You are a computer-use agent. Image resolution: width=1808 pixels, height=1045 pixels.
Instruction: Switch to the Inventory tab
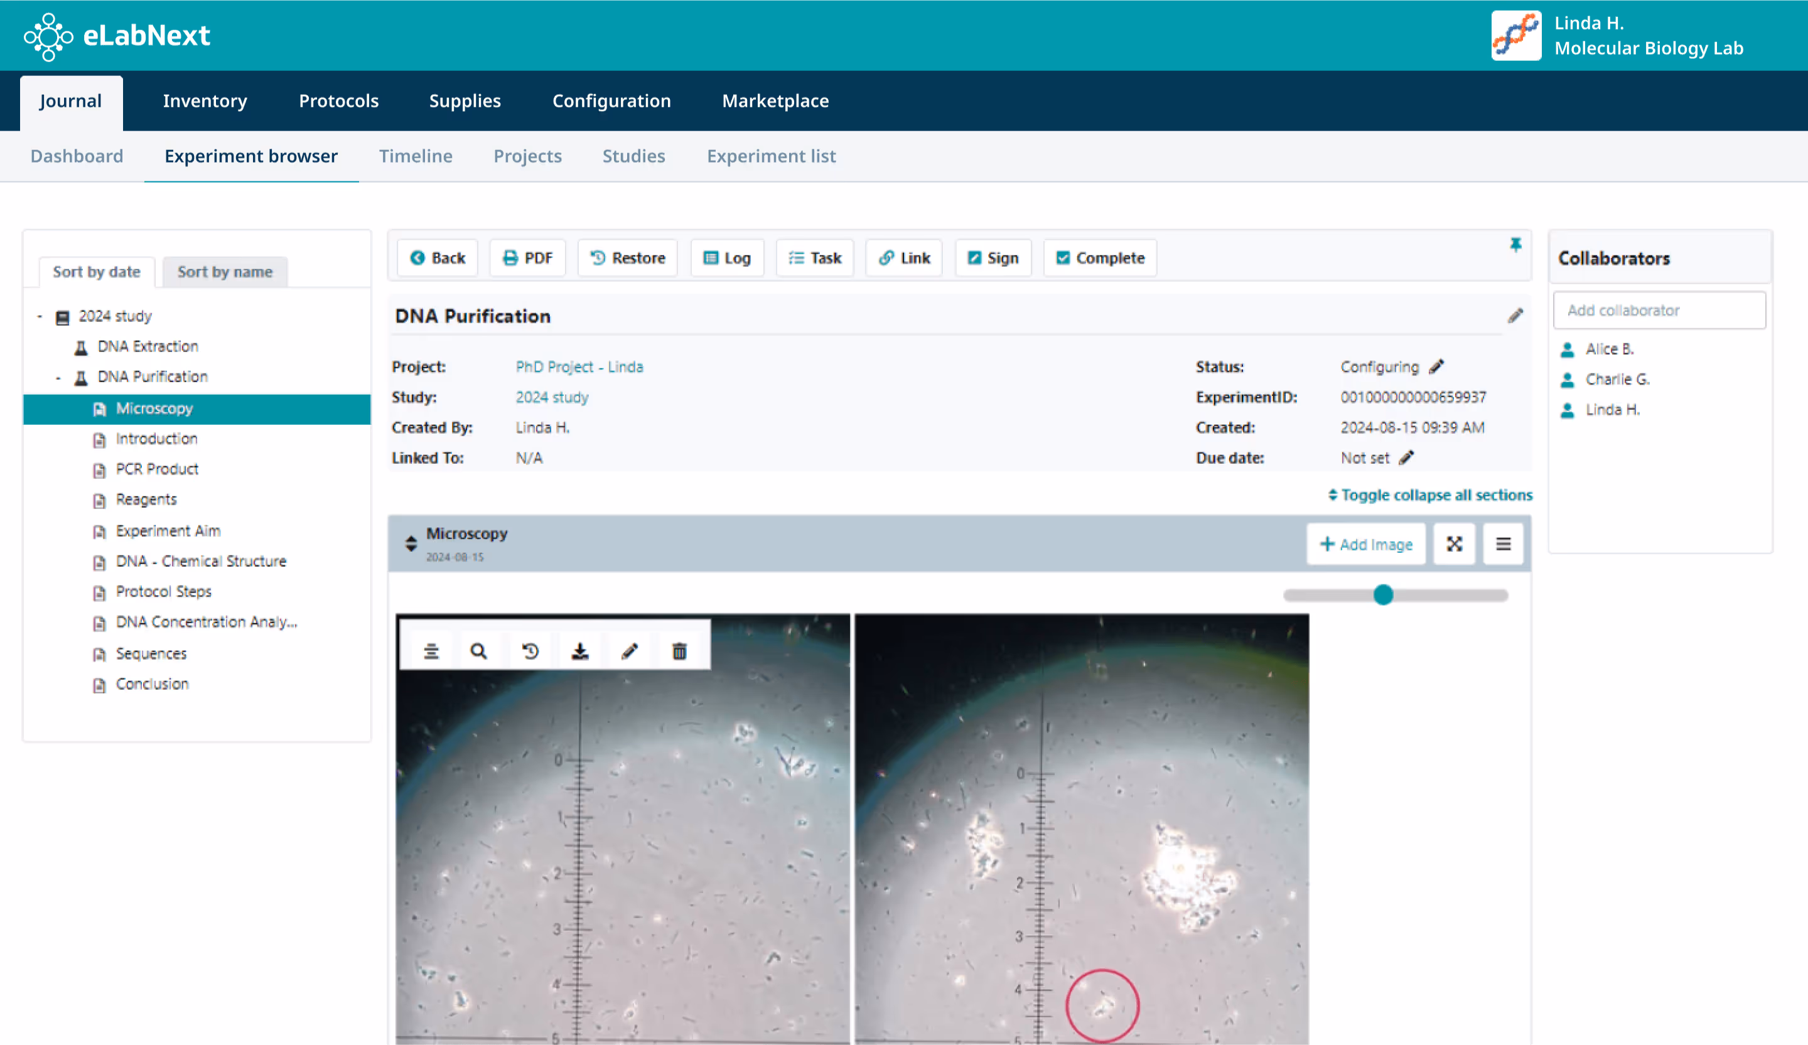(x=205, y=100)
